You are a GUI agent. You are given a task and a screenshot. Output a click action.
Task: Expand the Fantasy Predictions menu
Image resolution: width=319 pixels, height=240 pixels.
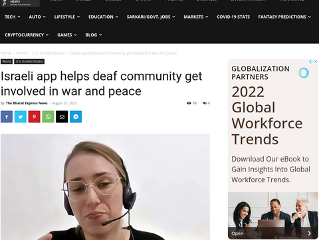coord(284,17)
